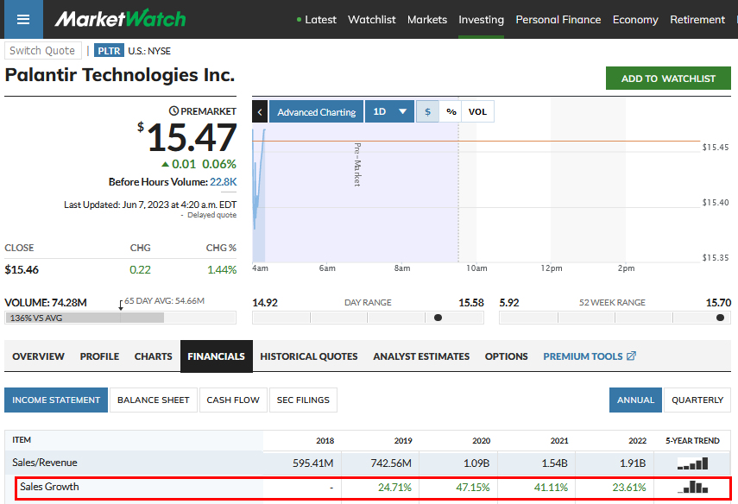Click the 2022 Sales Growth value 23.61%
738x504 pixels.
point(628,487)
